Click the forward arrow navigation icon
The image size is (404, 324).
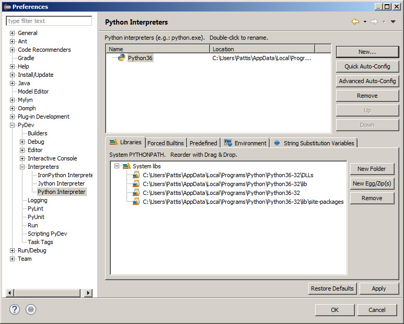pyautogui.click(x=374, y=21)
